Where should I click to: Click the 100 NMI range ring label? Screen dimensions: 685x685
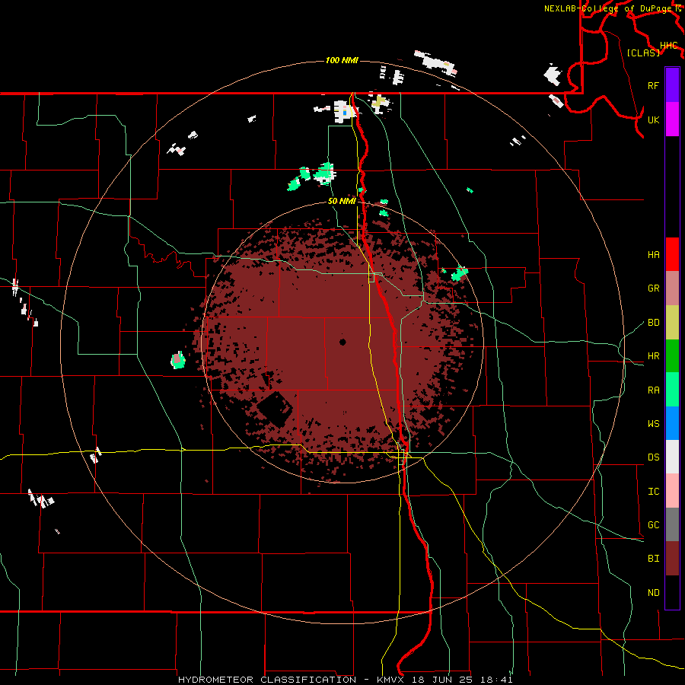(342, 60)
